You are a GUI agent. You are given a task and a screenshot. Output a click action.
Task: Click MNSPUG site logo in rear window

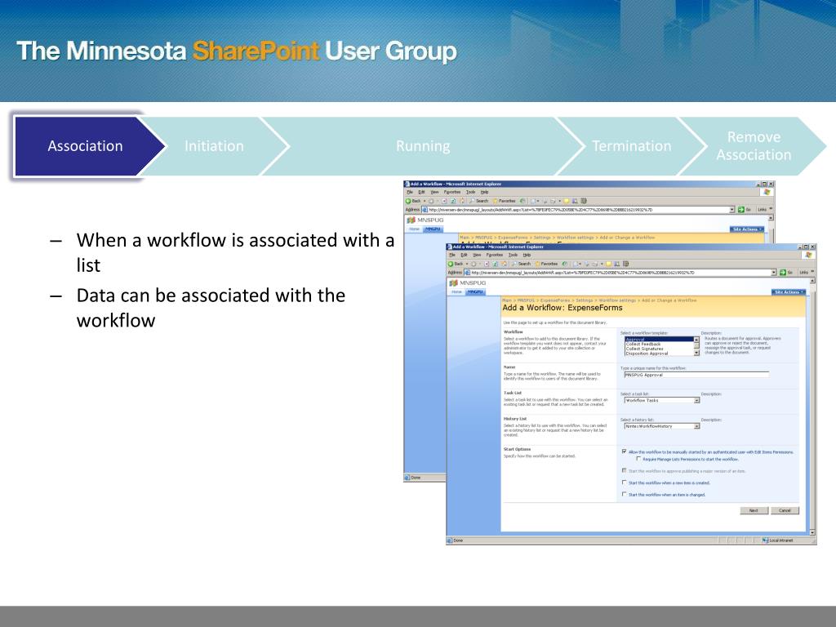(x=411, y=220)
